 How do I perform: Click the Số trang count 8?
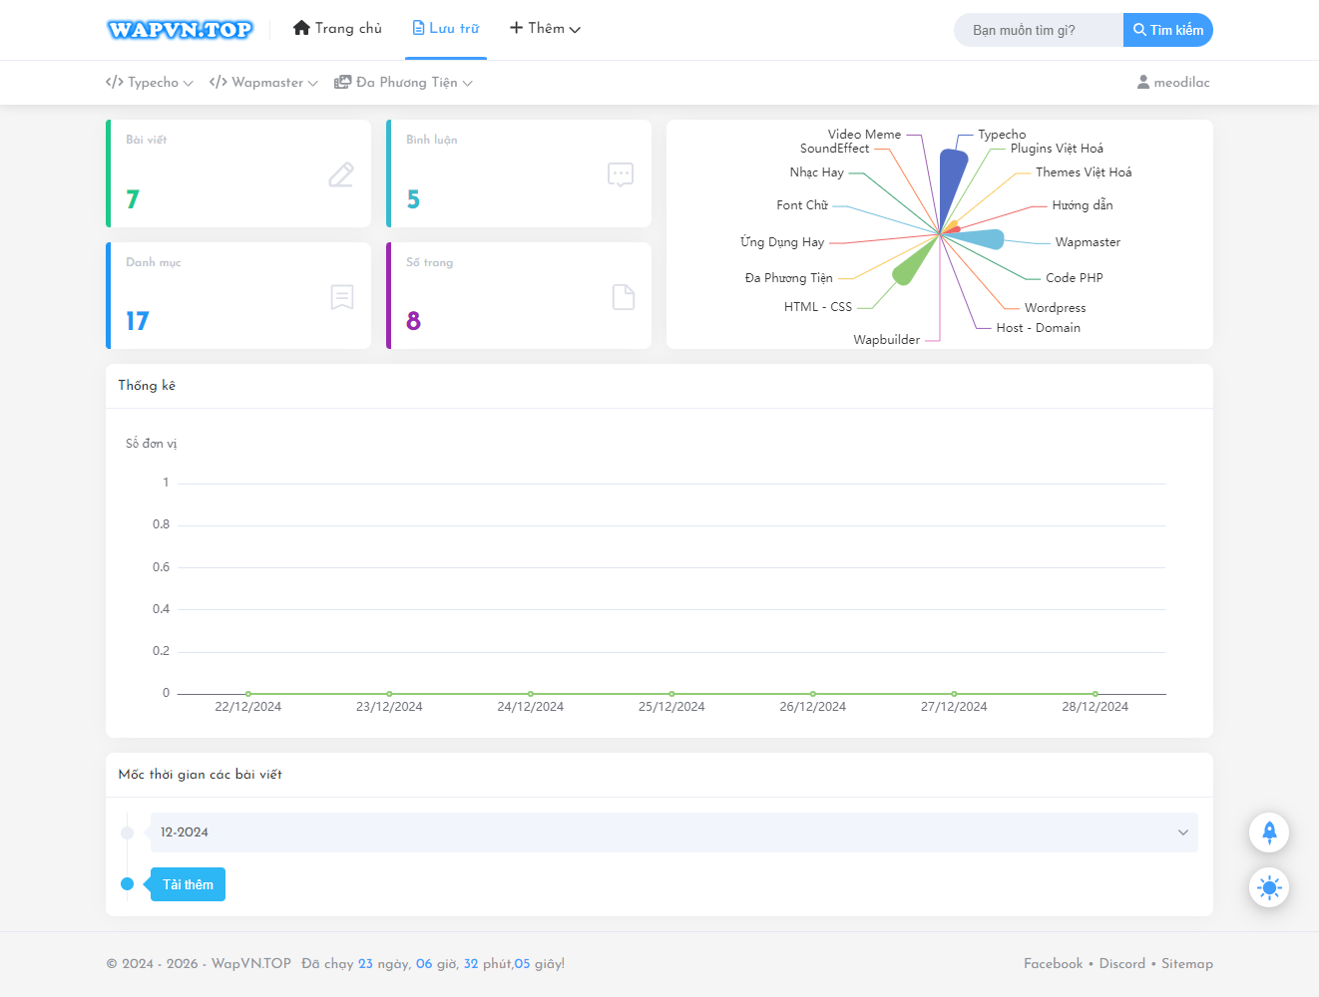tap(413, 321)
